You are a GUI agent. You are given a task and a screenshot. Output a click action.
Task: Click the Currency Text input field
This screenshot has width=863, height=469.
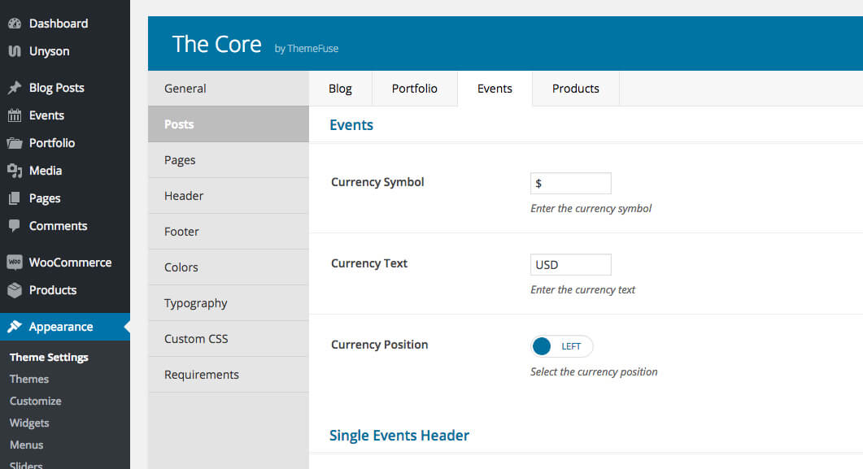(571, 264)
